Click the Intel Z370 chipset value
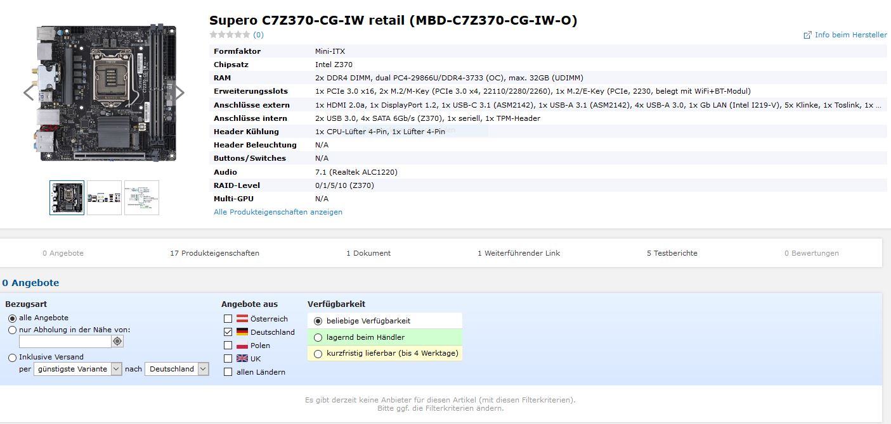Image resolution: width=891 pixels, height=424 pixels. [334, 65]
